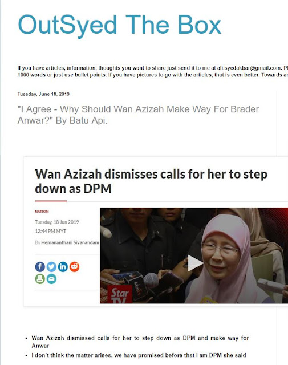
Task: Click the video thumbnail of woman in pink hijab
Action: tap(194, 255)
